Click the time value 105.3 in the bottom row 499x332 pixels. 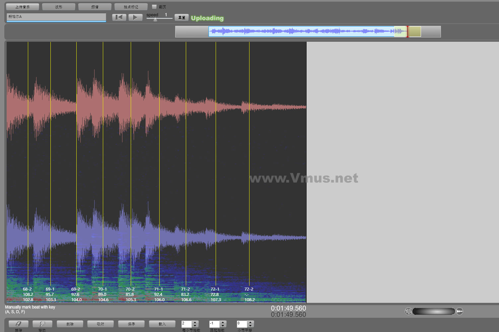click(x=131, y=300)
